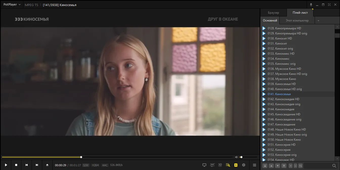Select 0148. Наше Новое Кино HD channel
340x170 pixels.
coord(298,130)
